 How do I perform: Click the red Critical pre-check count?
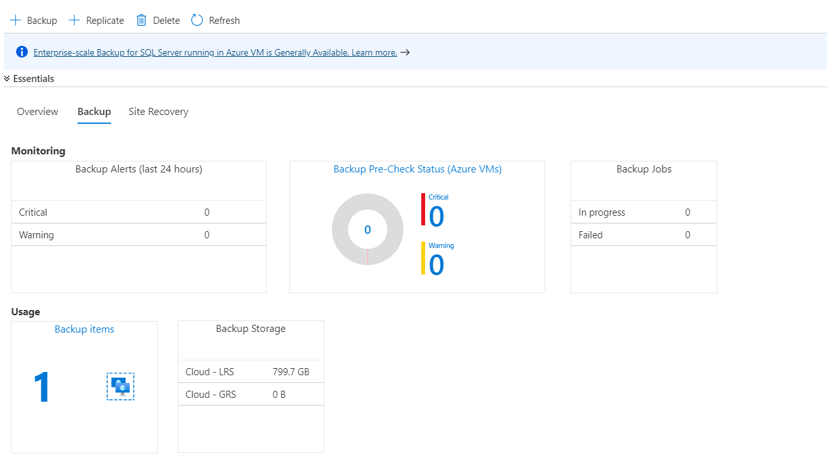(437, 216)
